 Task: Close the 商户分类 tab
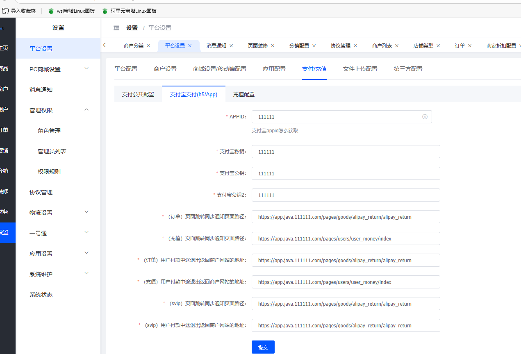point(148,46)
